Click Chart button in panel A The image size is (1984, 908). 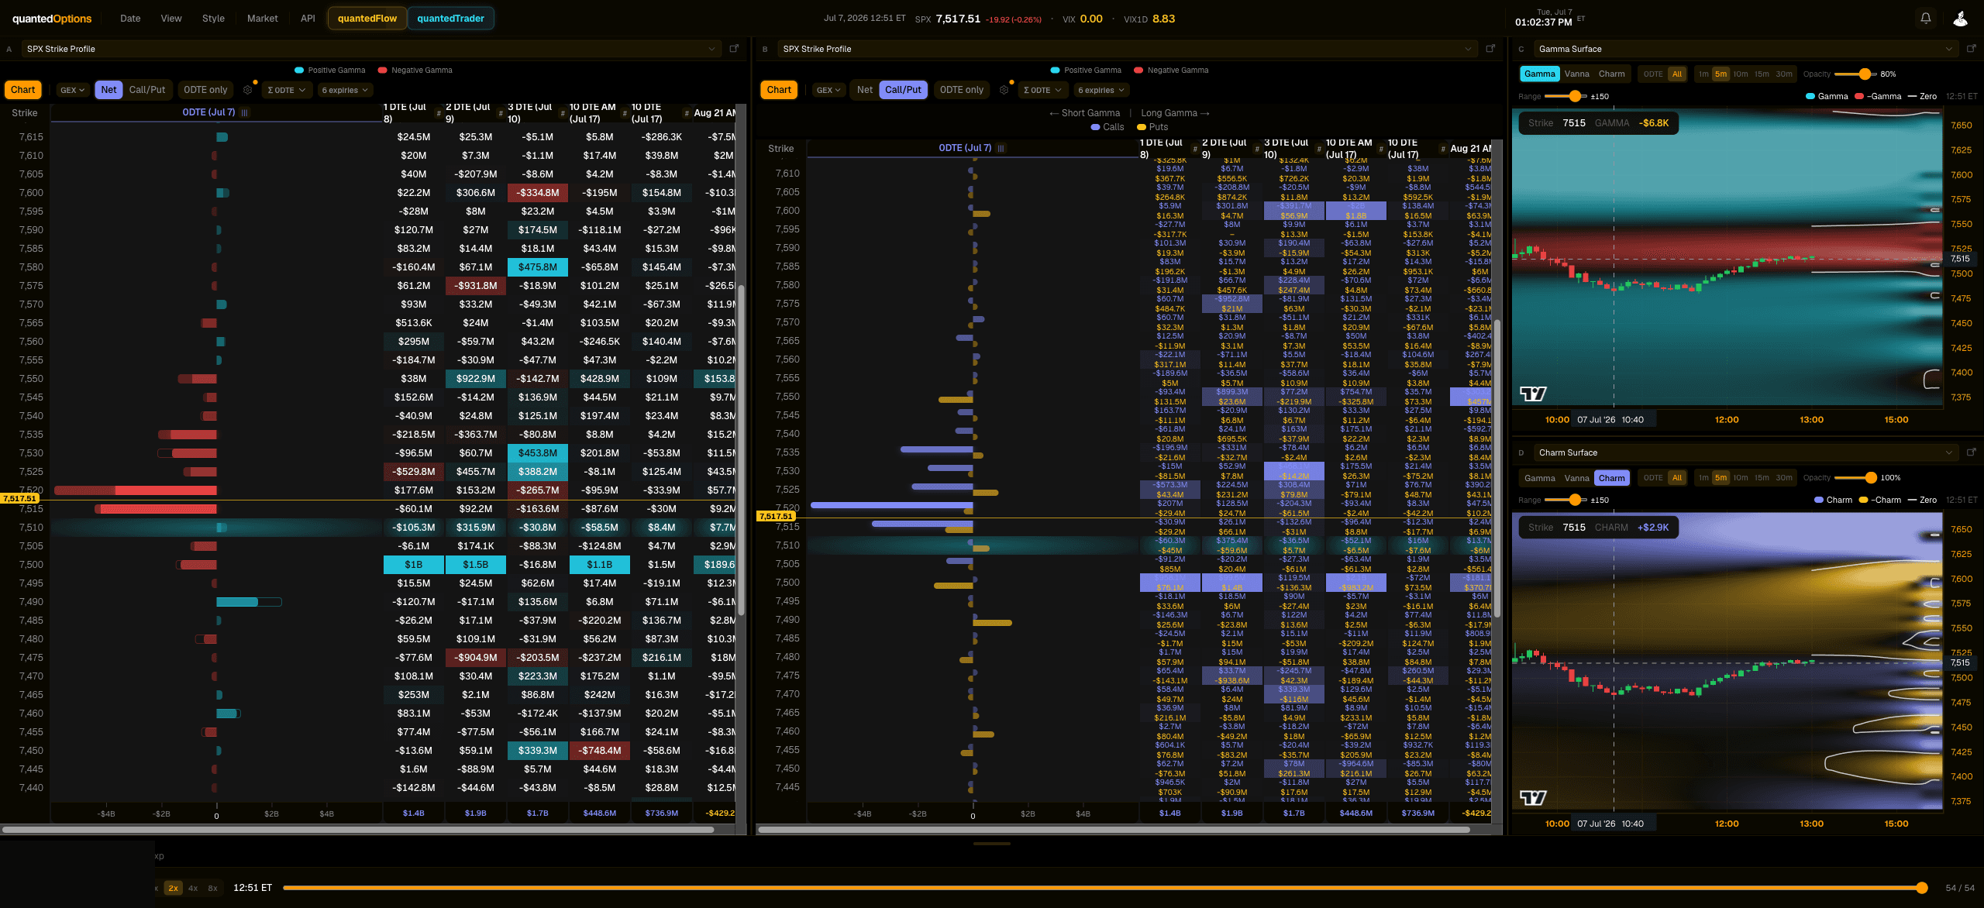coord(22,90)
